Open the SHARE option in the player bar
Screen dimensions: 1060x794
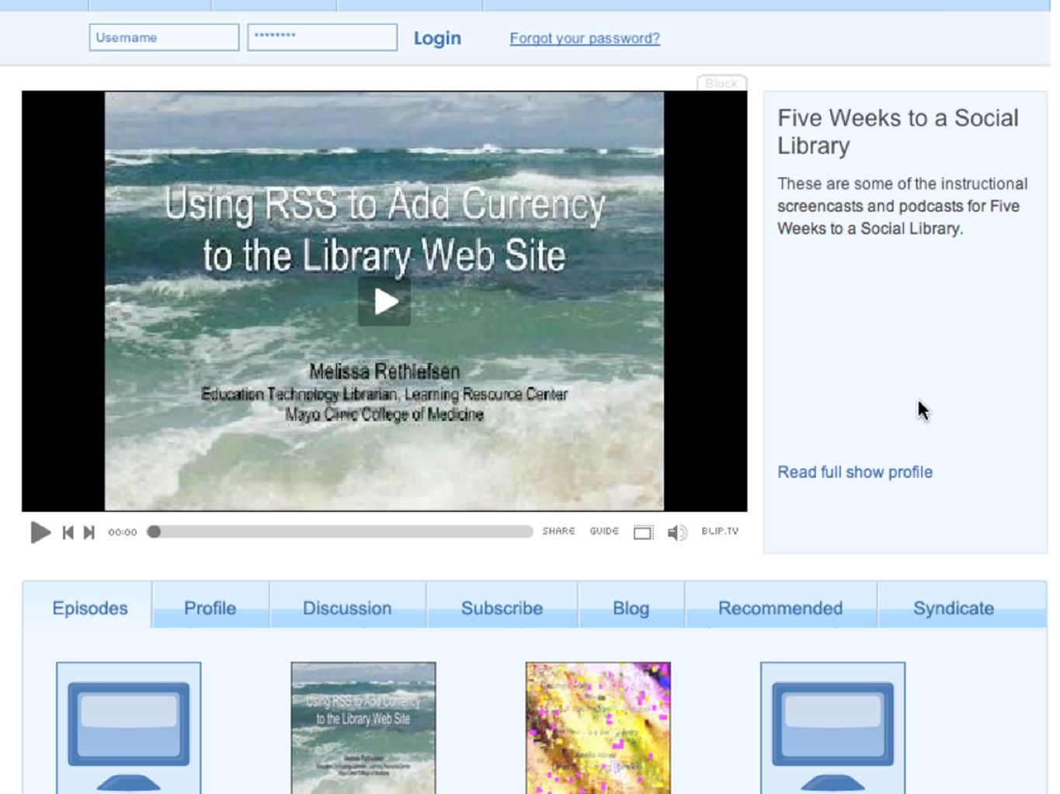558,532
